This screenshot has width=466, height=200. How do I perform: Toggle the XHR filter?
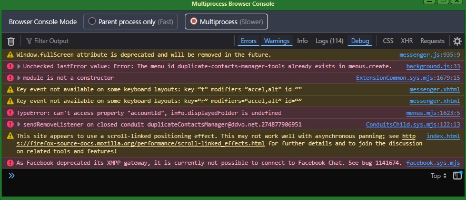[406, 41]
